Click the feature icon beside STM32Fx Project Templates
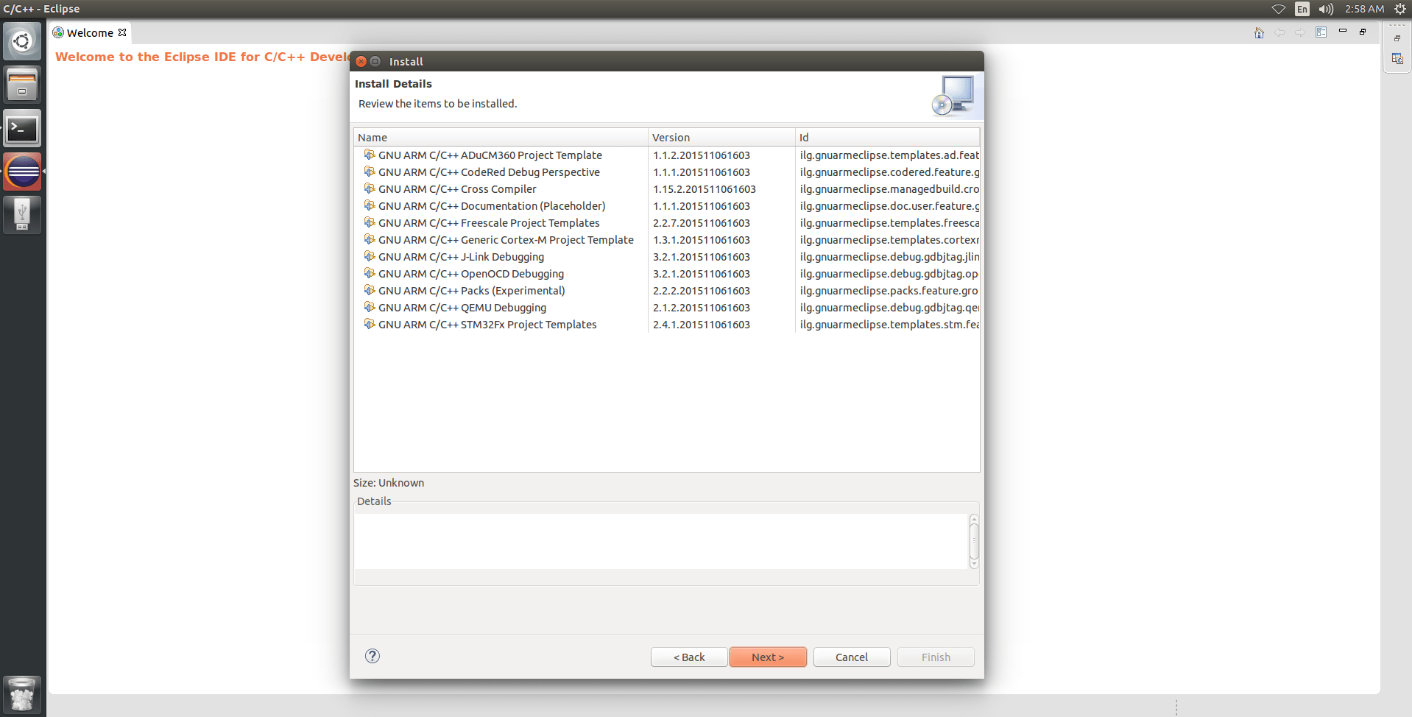This screenshot has height=717, width=1412. (370, 324)
